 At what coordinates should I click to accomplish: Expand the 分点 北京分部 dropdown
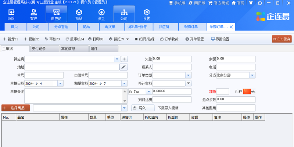coord(252,75)
